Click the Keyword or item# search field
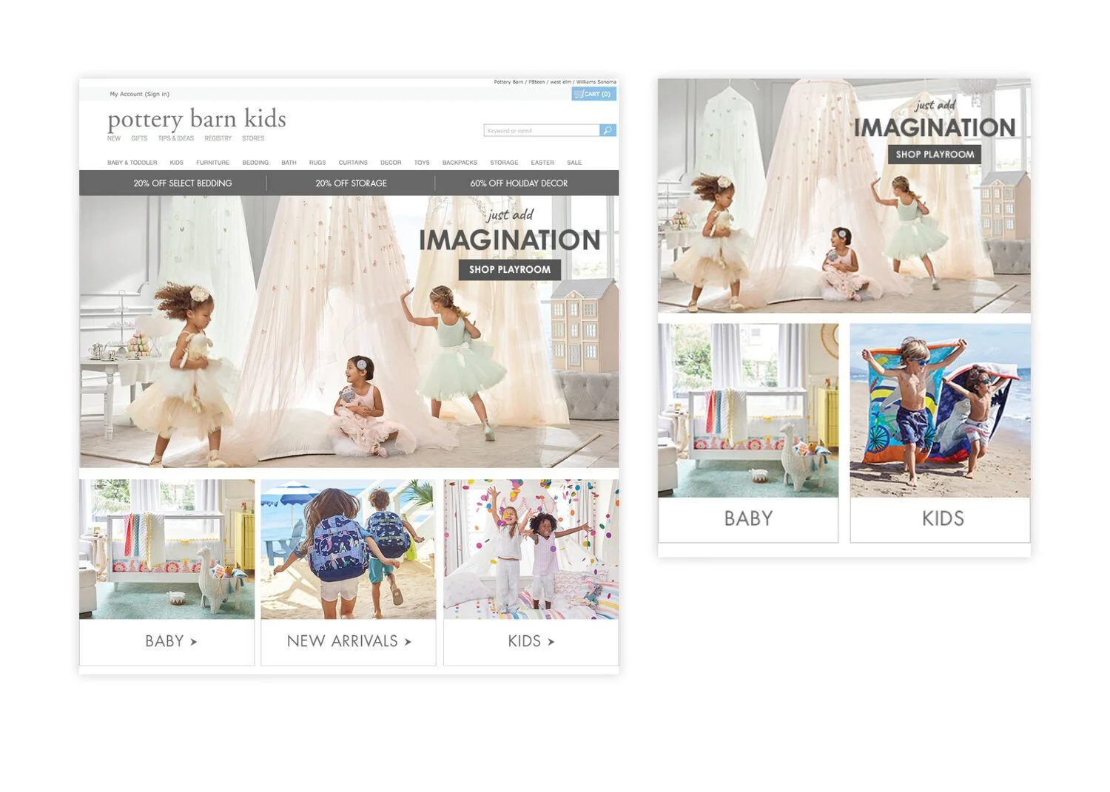The width and height of the screenshot is (1110, 792). (542, 130)
